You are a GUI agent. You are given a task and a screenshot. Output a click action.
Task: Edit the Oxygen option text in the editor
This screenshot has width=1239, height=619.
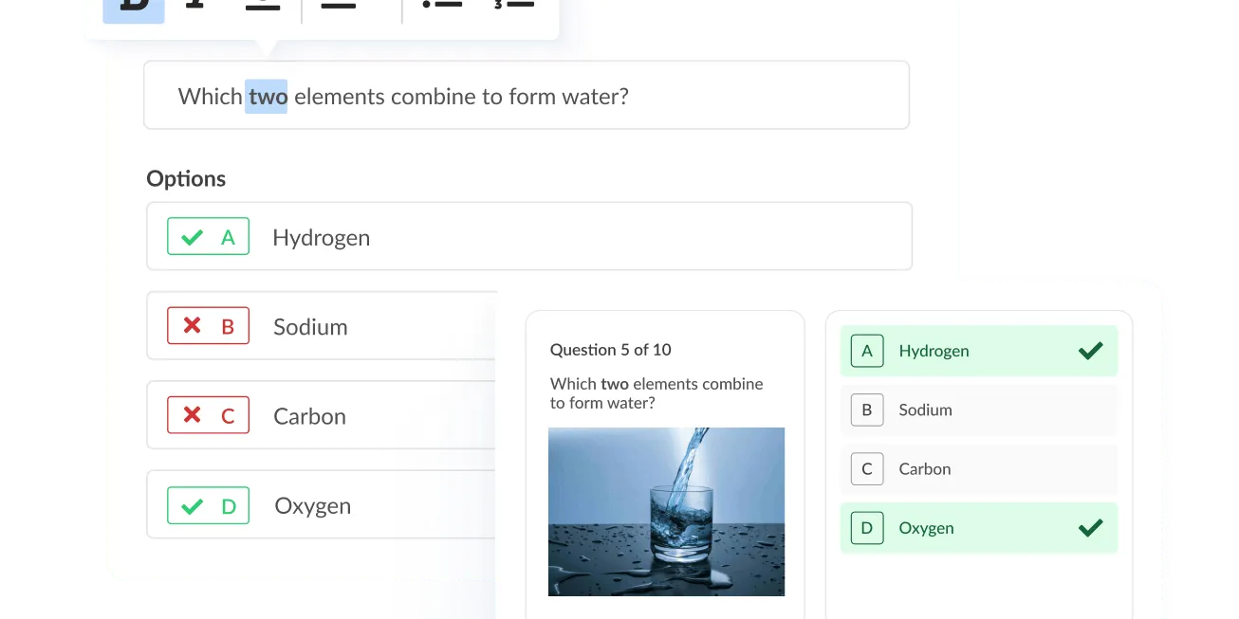pyautogui.click(x=312, y=506)
